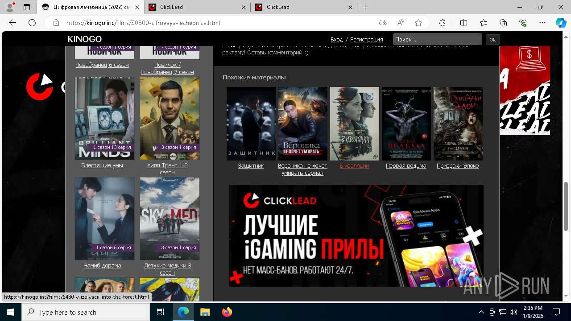The height and width of the screenshot is (321, 571).
Task: Close the first ClickLead tab
Action: coord(244,7)
